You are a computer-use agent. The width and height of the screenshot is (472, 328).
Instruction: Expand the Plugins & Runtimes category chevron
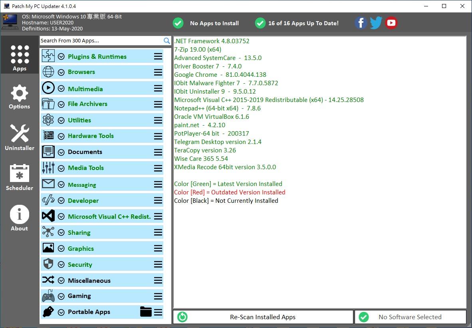click(61, 56)
